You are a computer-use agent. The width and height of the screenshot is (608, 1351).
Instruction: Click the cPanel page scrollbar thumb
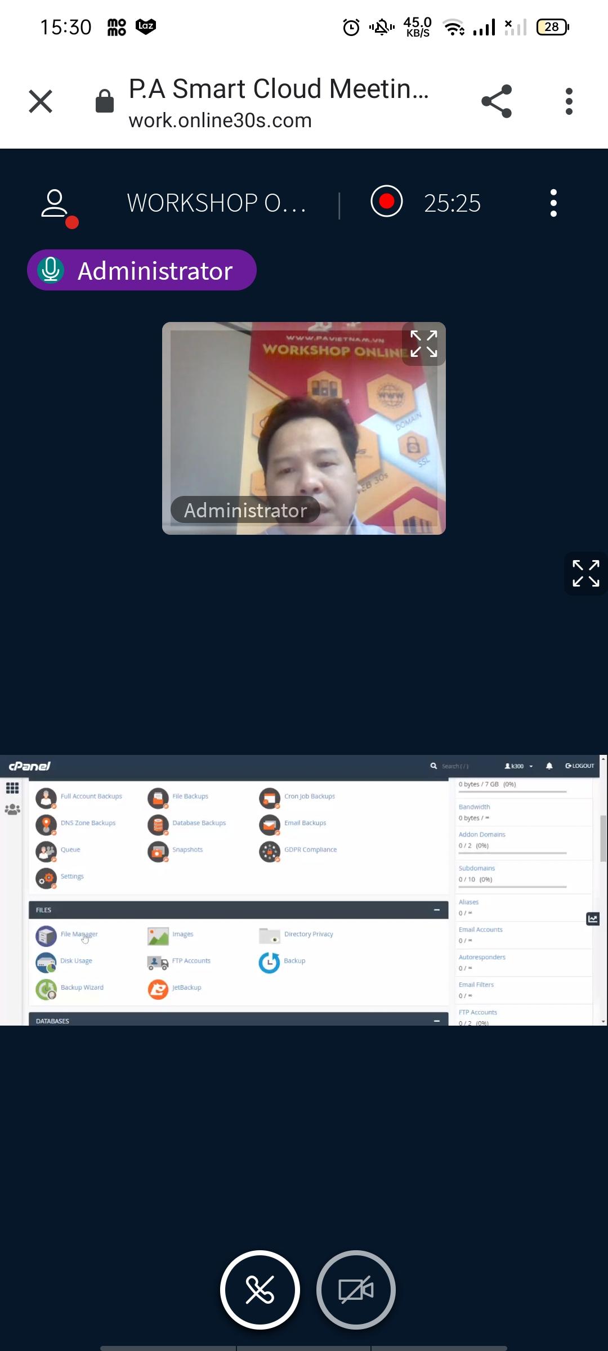603,838
